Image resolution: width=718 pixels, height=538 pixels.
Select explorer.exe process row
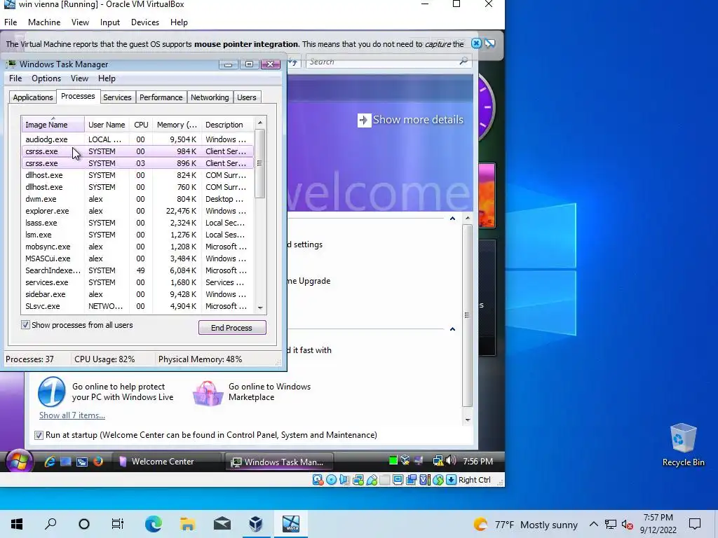(x=137, y=211)
